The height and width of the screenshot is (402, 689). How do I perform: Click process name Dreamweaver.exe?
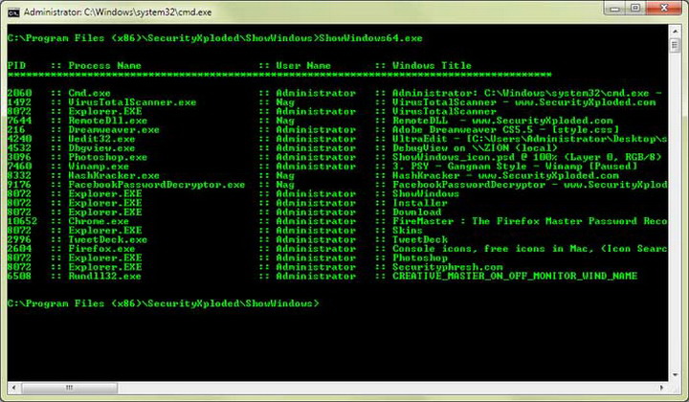(114, 129)
